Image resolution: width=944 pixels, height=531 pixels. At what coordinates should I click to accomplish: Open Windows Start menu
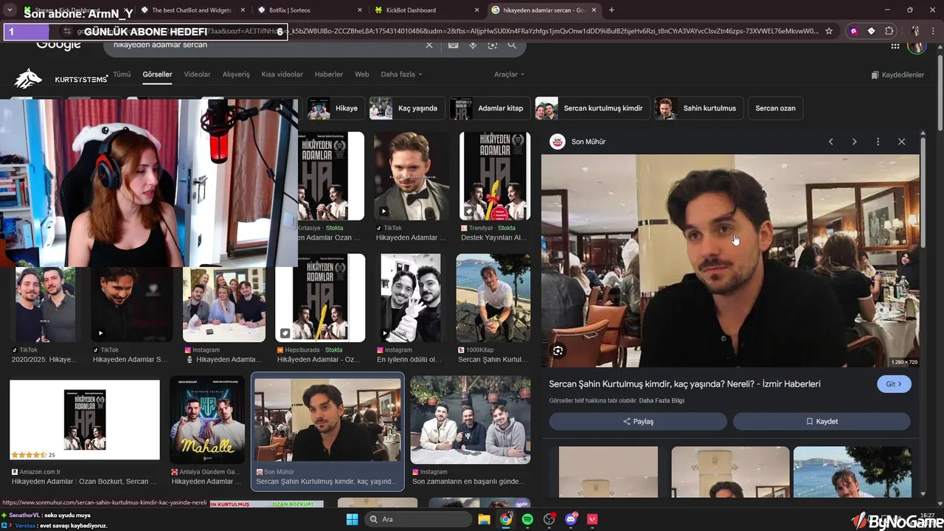(x=352, y=519)
